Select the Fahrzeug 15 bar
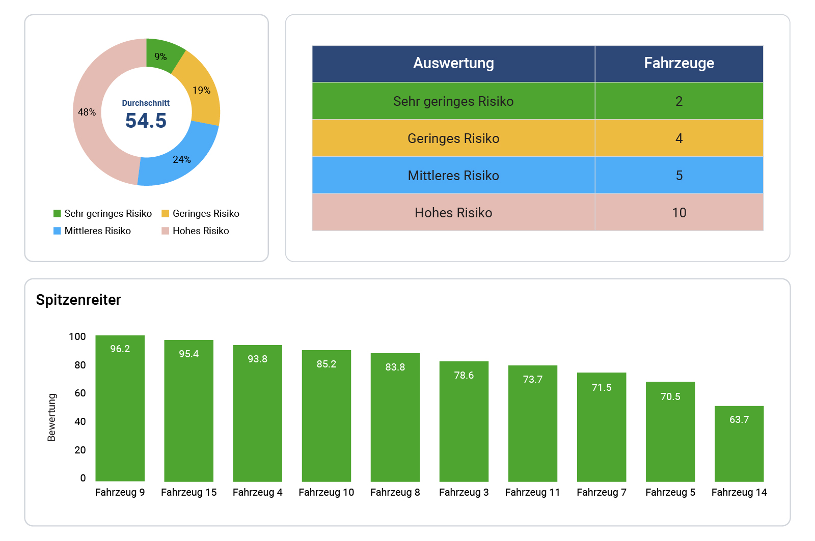815x541 pixels. coord(189,411)
